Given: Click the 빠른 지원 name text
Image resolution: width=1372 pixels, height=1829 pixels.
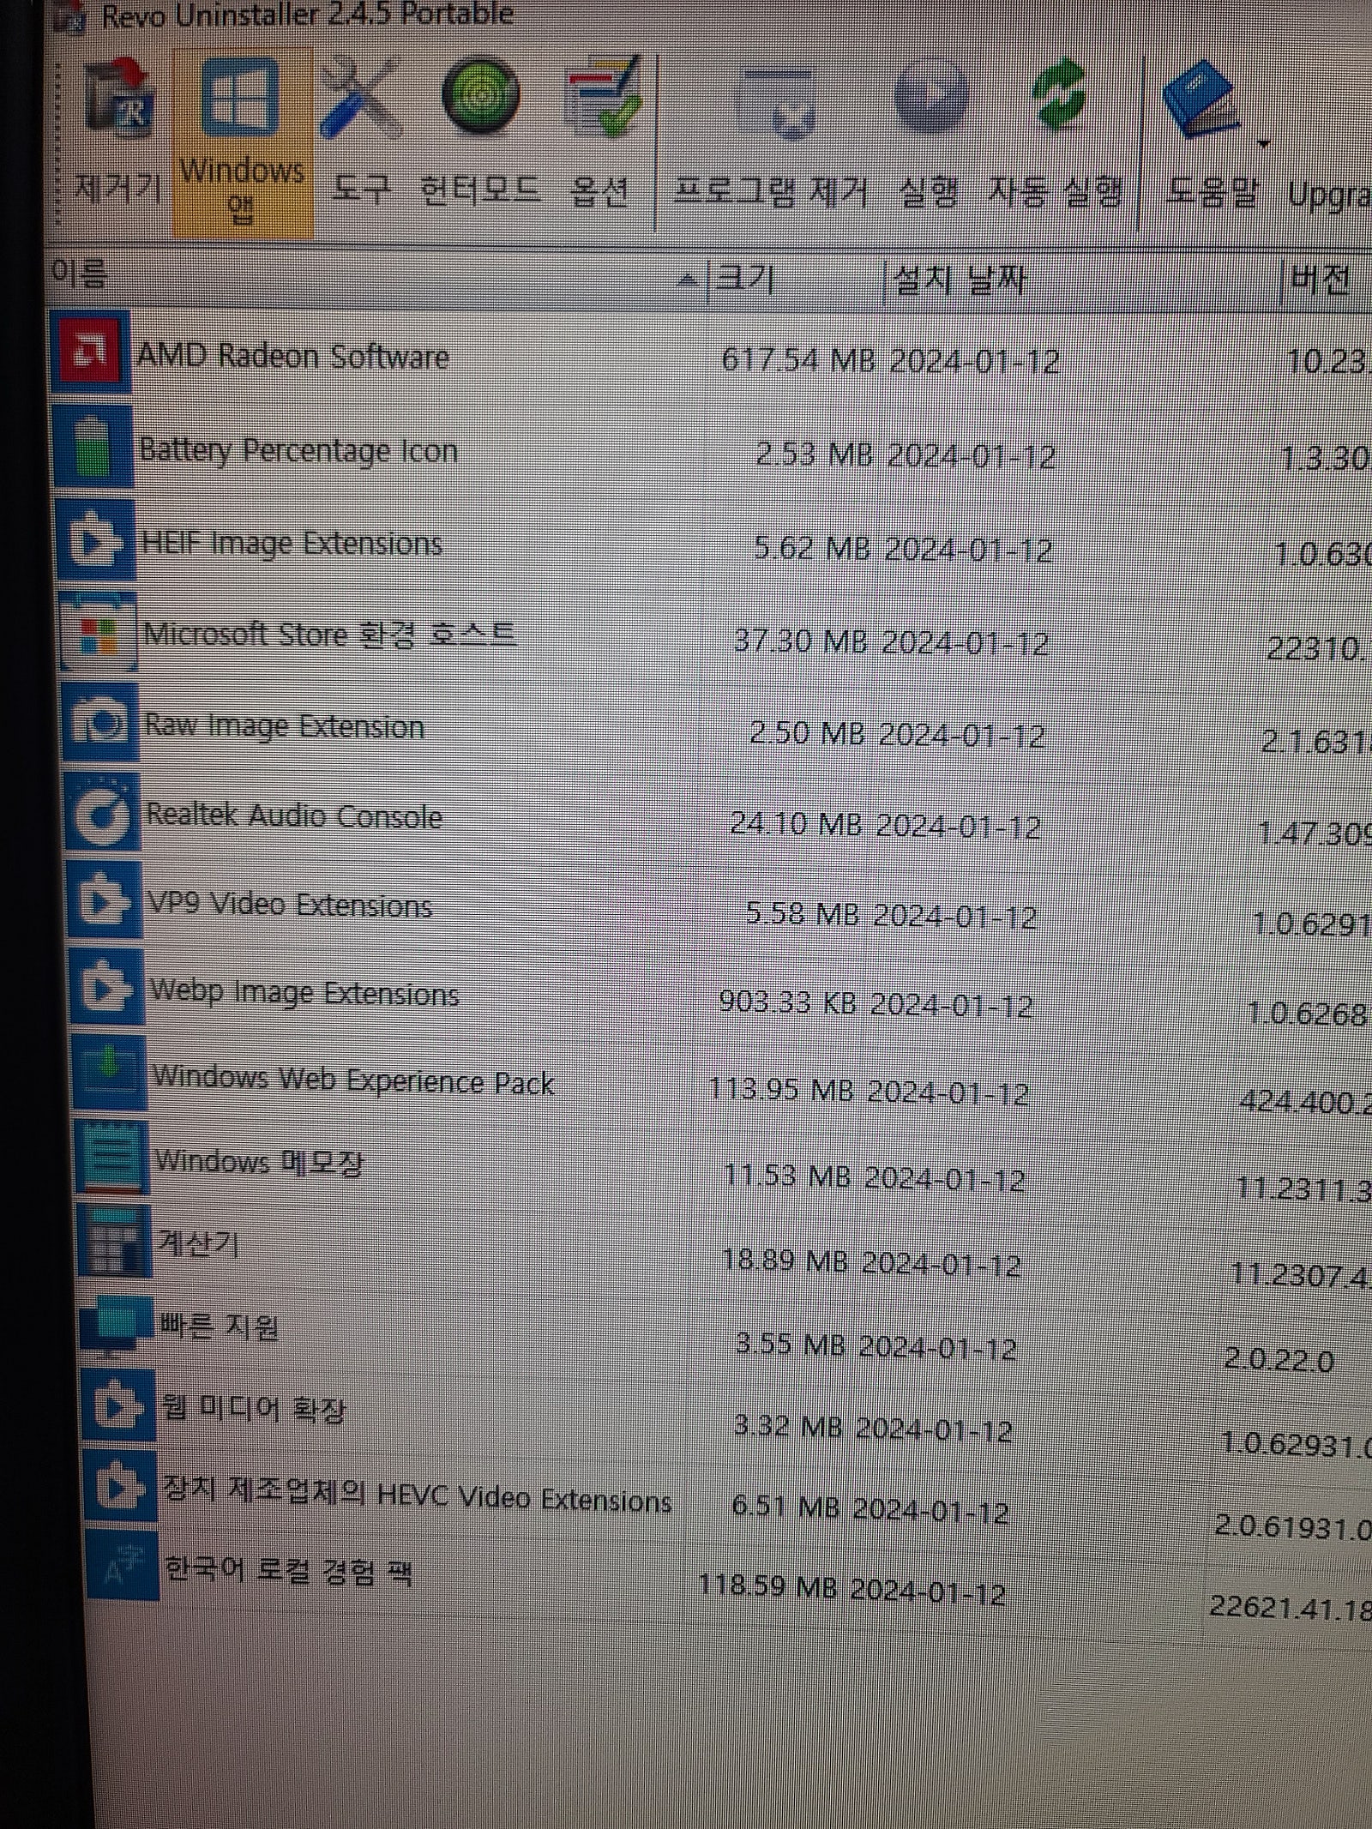Looking at the screenshot, I should click(220, 1326).
